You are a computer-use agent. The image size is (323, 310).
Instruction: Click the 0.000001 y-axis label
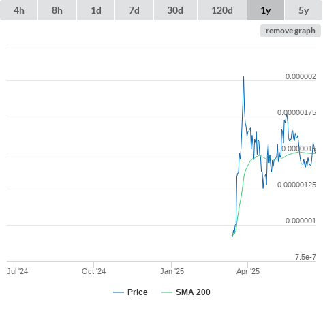coord(301,221)
